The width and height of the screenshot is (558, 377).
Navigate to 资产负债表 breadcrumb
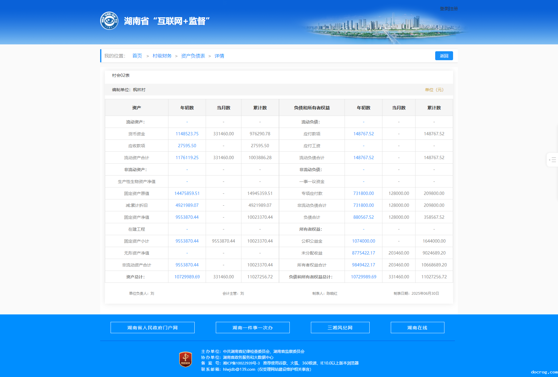click(193, 56)
